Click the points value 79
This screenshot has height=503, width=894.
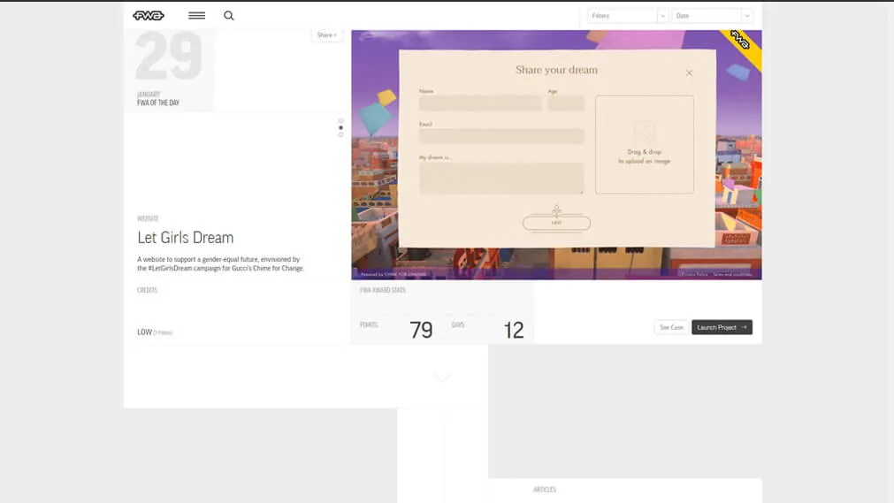tap(421, 331)
